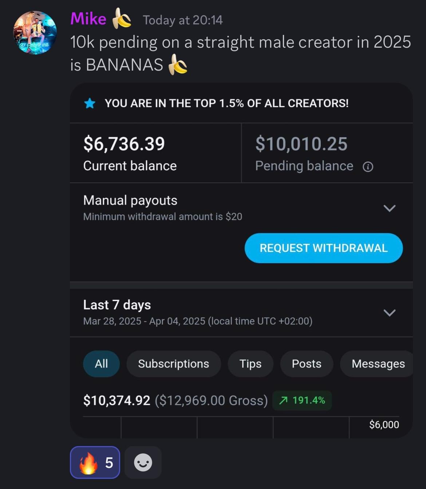This screenshot has width=426, height=489.
Task: Open the Tips earnings tab
Action: click(250, 363)
